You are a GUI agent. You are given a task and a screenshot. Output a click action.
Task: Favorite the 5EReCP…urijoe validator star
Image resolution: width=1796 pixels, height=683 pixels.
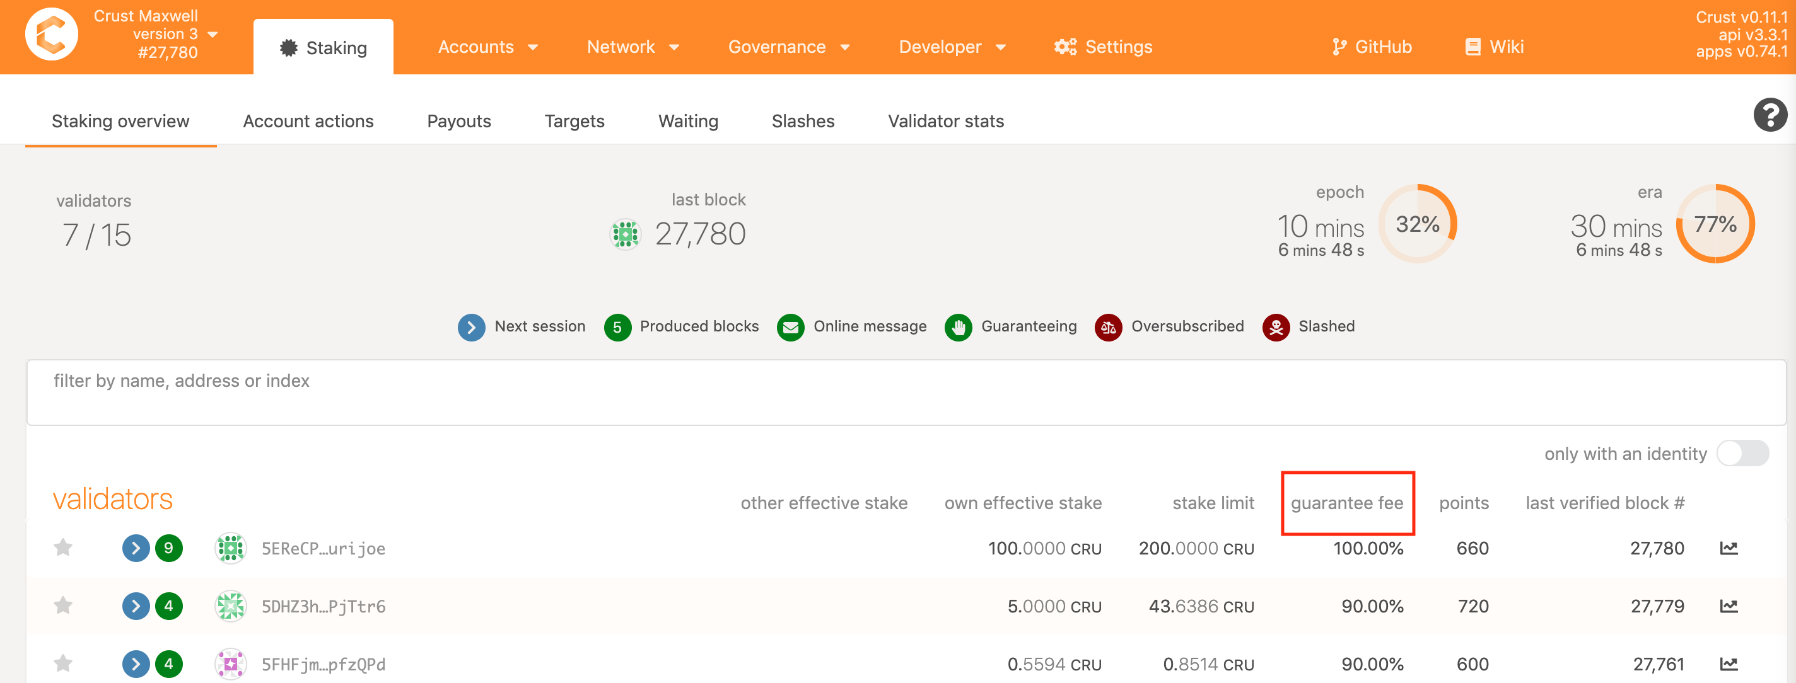tap(64, 548)
